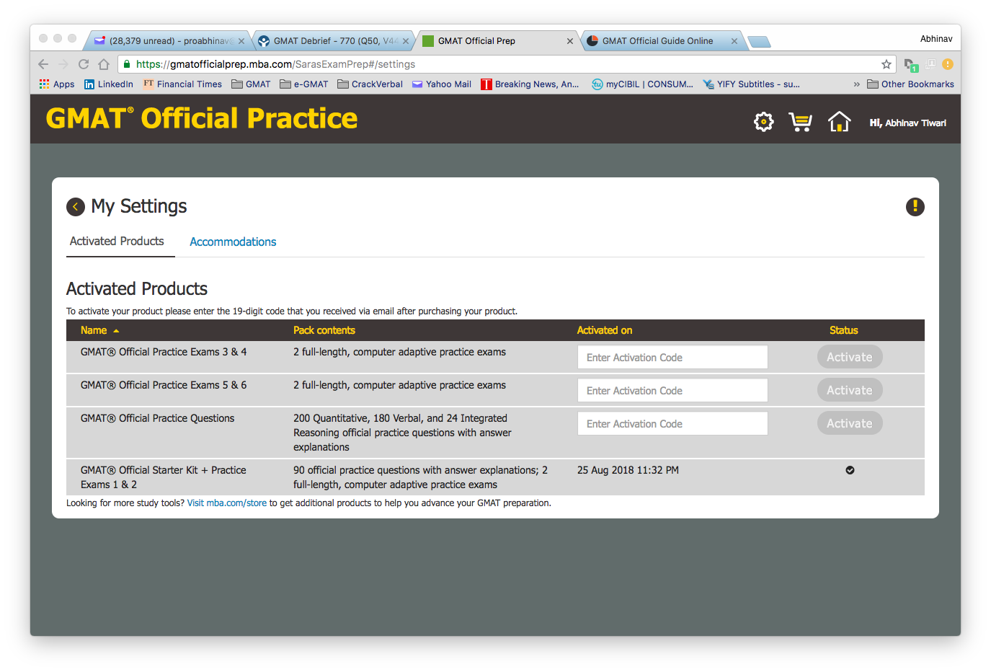Viewport: 991px width, 672px height.
Task: Open the Visit mba.com/store link
Action: click(x=226, y=503)
